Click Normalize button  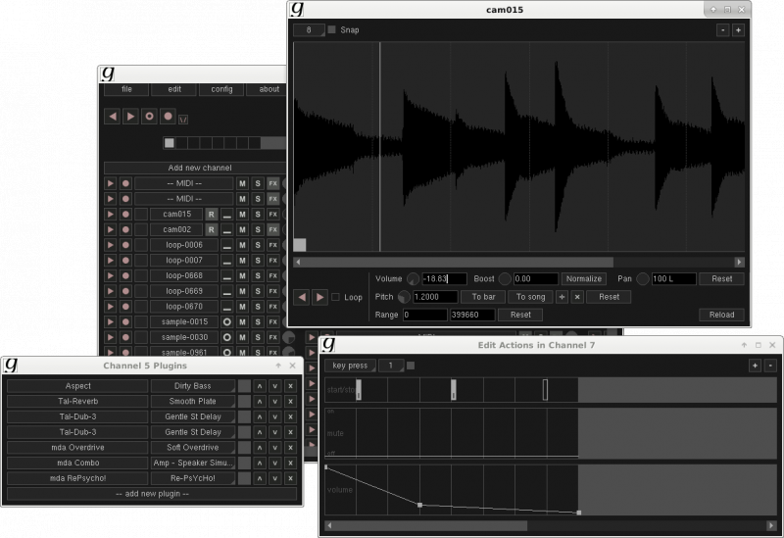coord(583,279)
